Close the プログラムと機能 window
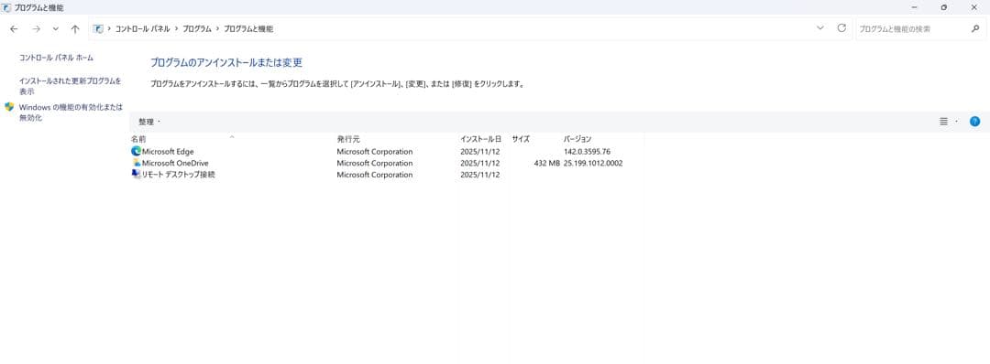The width and height of the screenshot is (990, 364). tap(973, 7)
